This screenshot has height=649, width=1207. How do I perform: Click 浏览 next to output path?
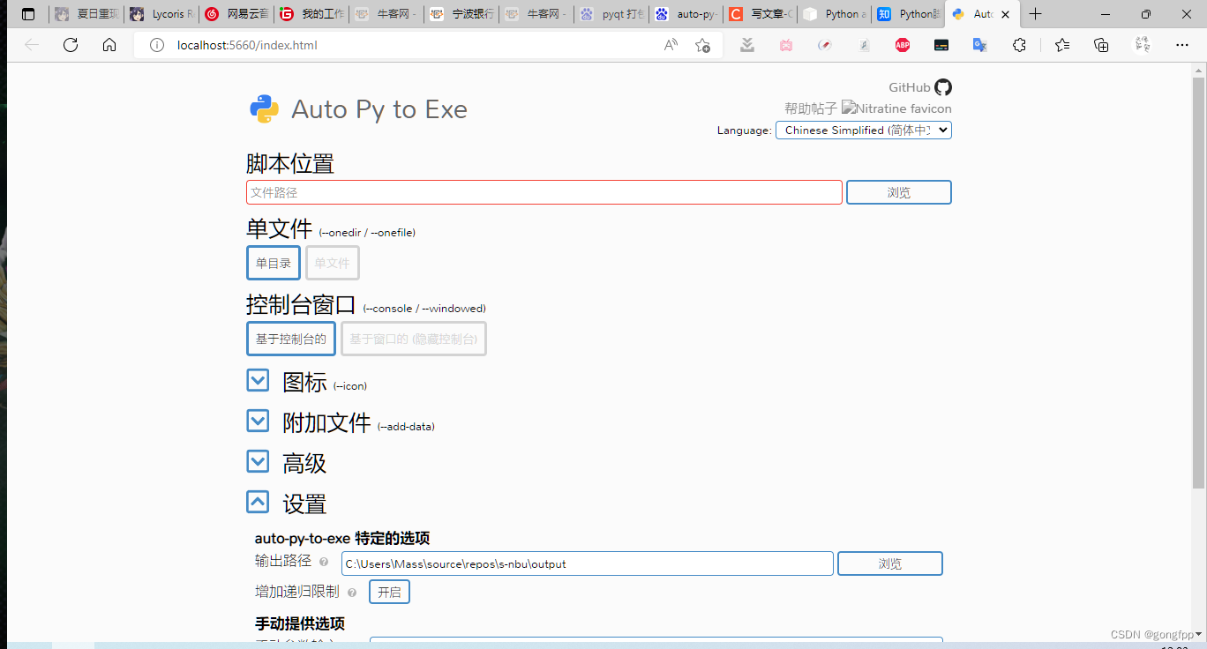click(890, 563)
